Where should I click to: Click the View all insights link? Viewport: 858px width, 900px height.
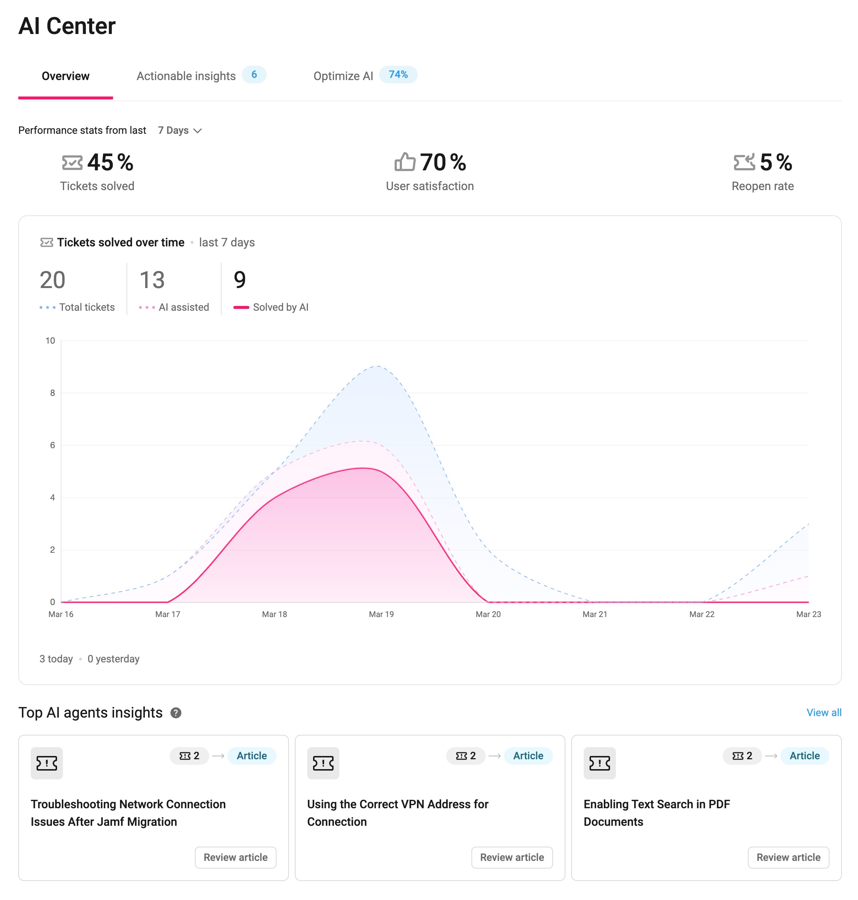coord(823,712)
